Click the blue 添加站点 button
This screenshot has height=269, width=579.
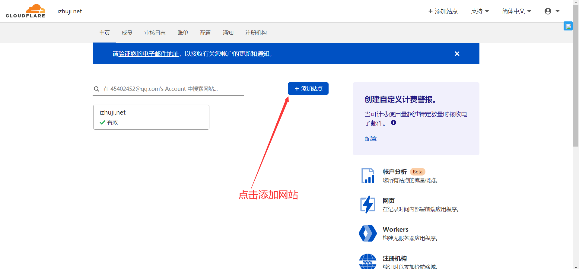tap(308, 89)
